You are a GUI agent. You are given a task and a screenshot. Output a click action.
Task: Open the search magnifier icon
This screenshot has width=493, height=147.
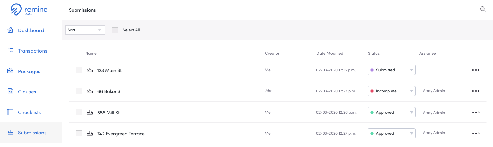point(483,10)
